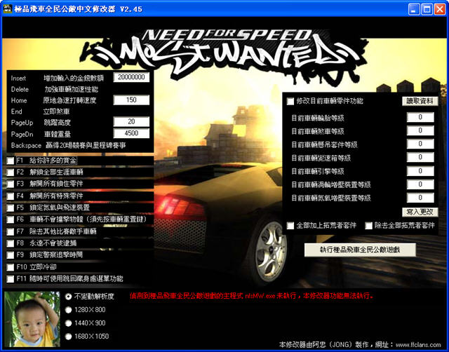The width and height of the screenshot is (449, 352).
Task: Click the 讀取資料 button
Action: (x=420, y=101)
